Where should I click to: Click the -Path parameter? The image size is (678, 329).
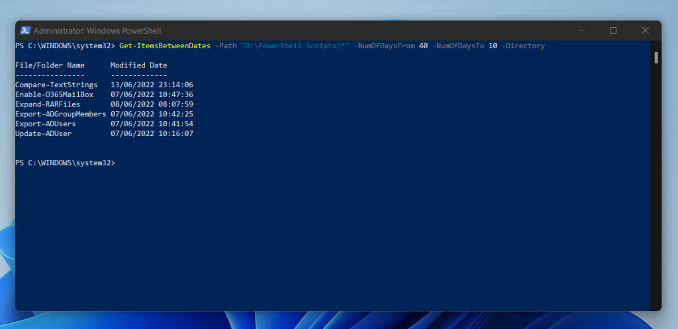click(226, 46)
